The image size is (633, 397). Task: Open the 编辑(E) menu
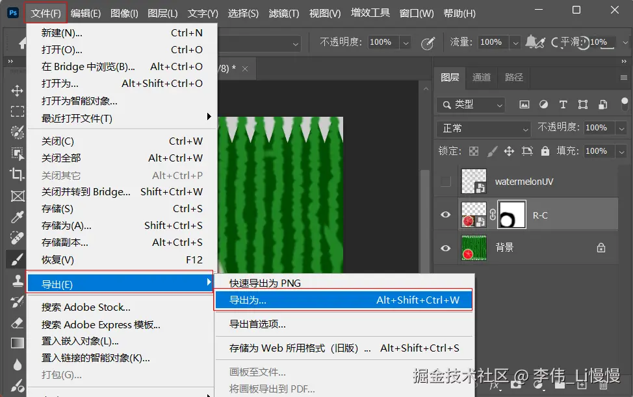pos(86,14)
